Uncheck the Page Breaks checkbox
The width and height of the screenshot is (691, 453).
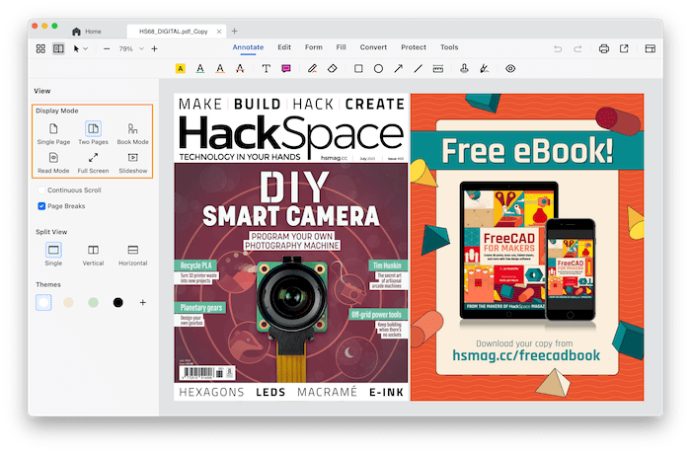(41, 206)
